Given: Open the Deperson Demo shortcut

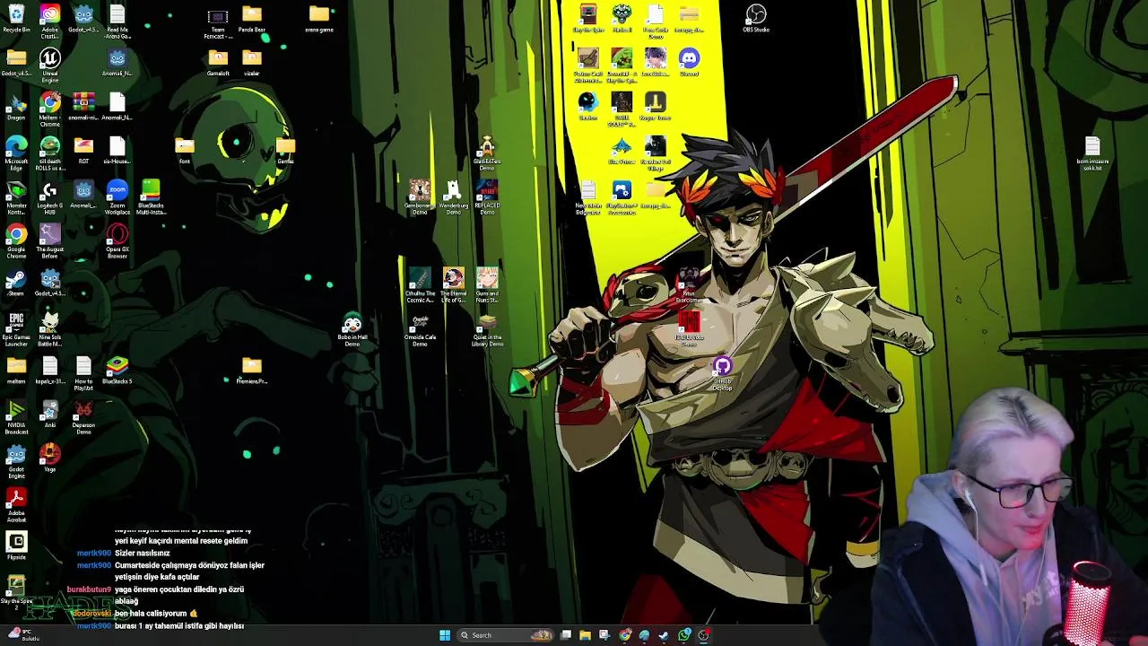Looking at the screenshot, I should coord(83,416).
